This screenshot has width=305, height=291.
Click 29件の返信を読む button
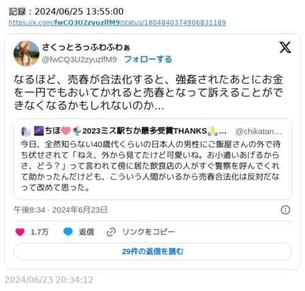(152, 251)
